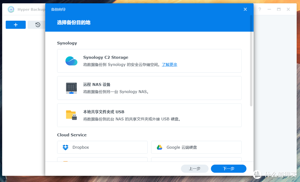Select the Dropbox cloud service entry

pyautogui.click(x=102, y=147)
